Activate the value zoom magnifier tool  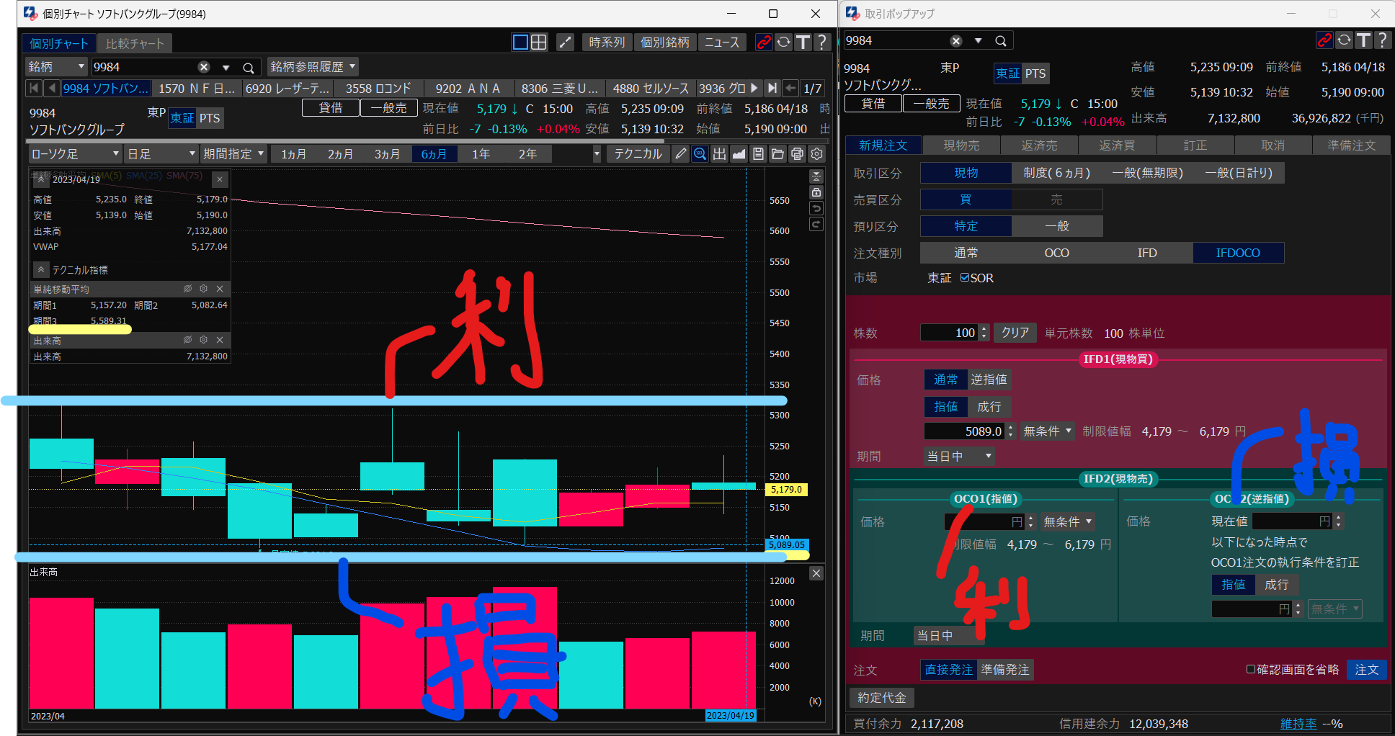click(700, 153)
